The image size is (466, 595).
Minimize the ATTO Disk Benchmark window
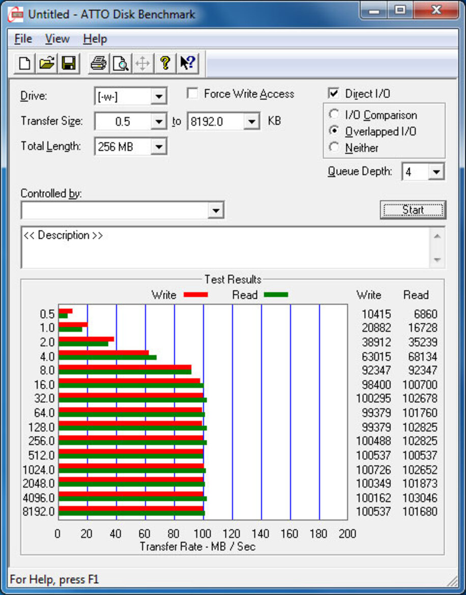[374, 11]
